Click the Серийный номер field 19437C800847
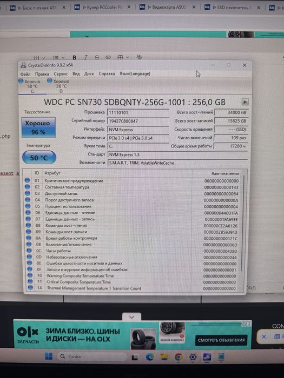This screenshot has width=284, height=378. (138, 121)
